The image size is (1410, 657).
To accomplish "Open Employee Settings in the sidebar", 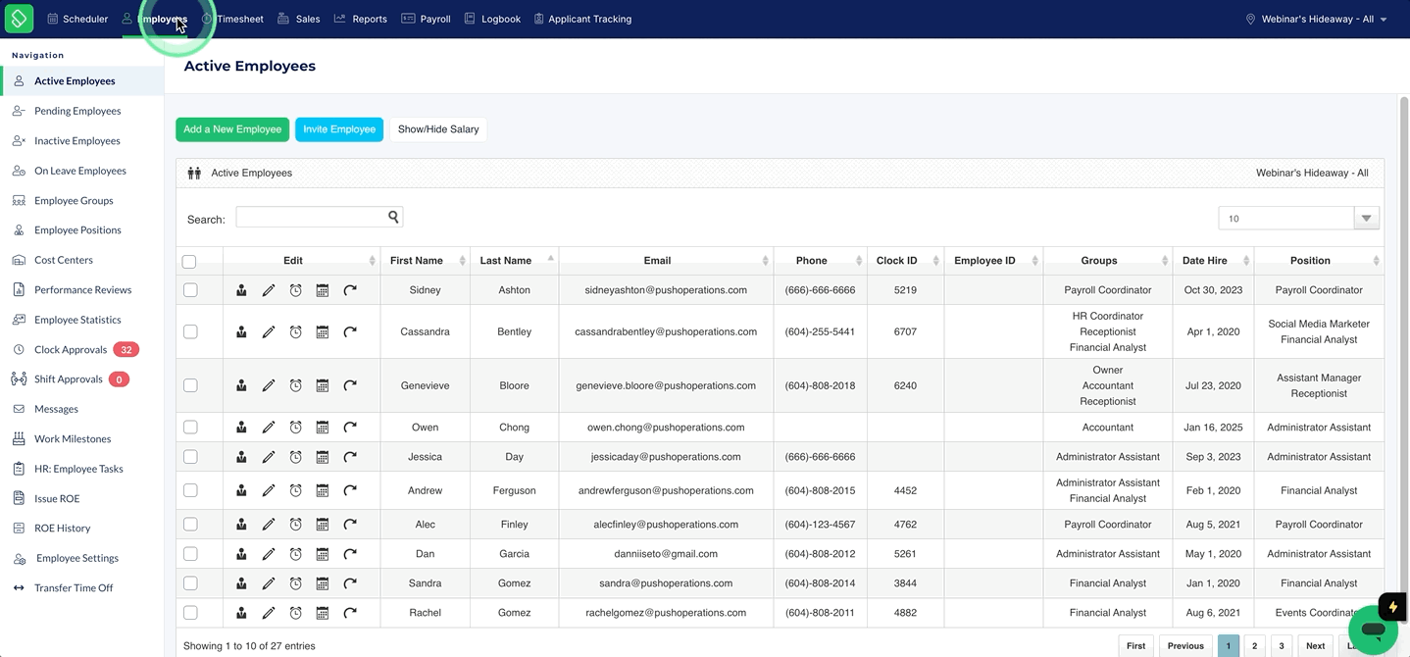I will (x=77, y=558).
